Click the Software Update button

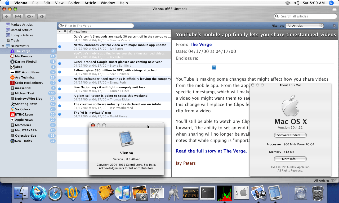coord(290,135)
